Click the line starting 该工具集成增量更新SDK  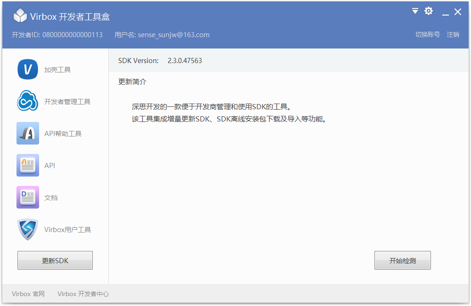[229, 119]
